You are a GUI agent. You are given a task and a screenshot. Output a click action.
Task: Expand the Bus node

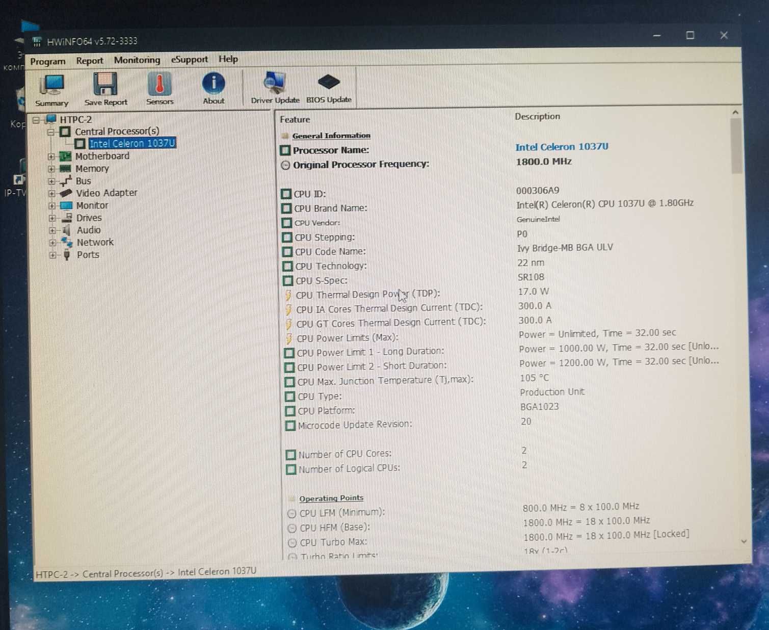pyautogui.click(x=51, y=181)
